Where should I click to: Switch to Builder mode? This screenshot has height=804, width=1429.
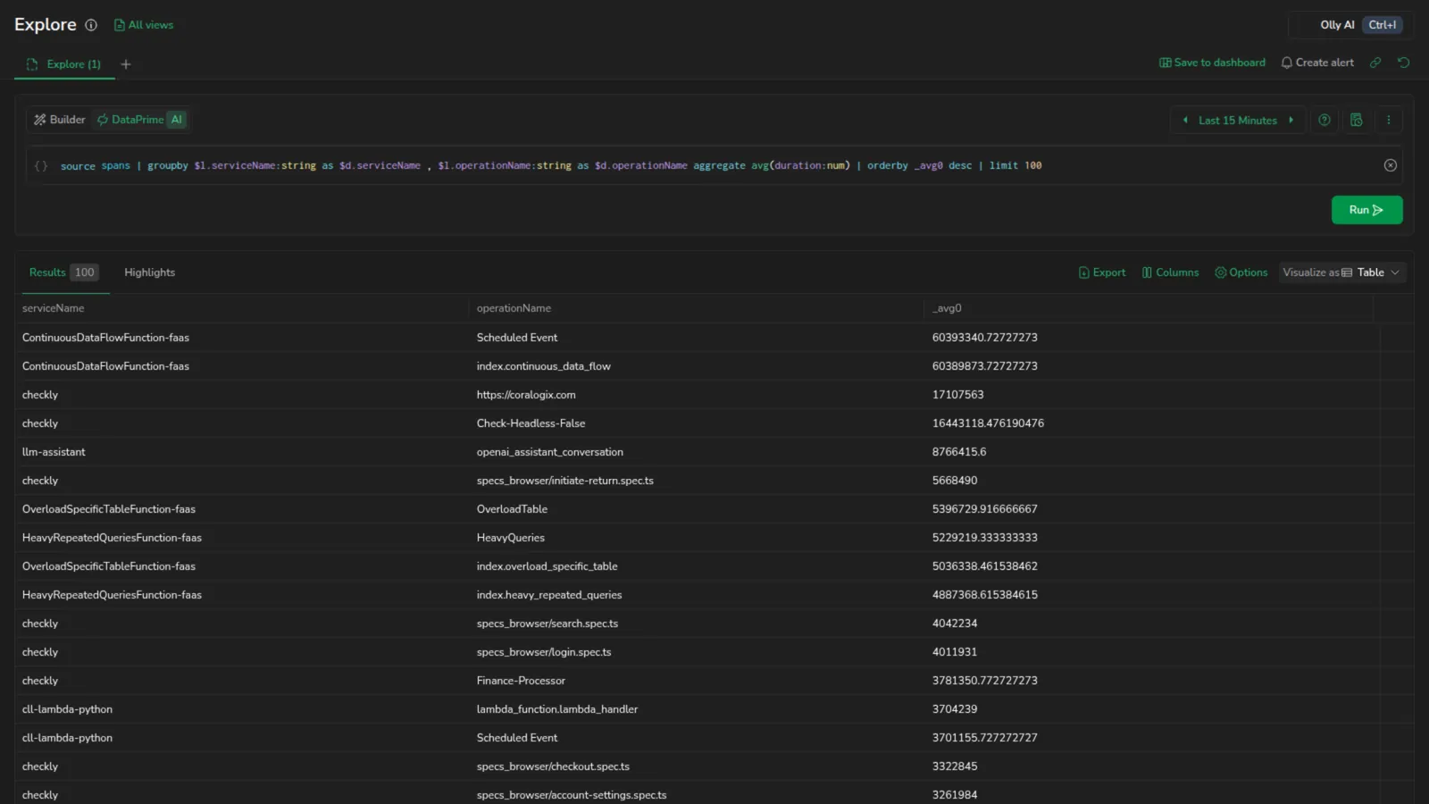[60, 120]
